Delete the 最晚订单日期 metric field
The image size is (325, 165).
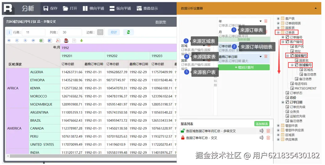point(266,56)
